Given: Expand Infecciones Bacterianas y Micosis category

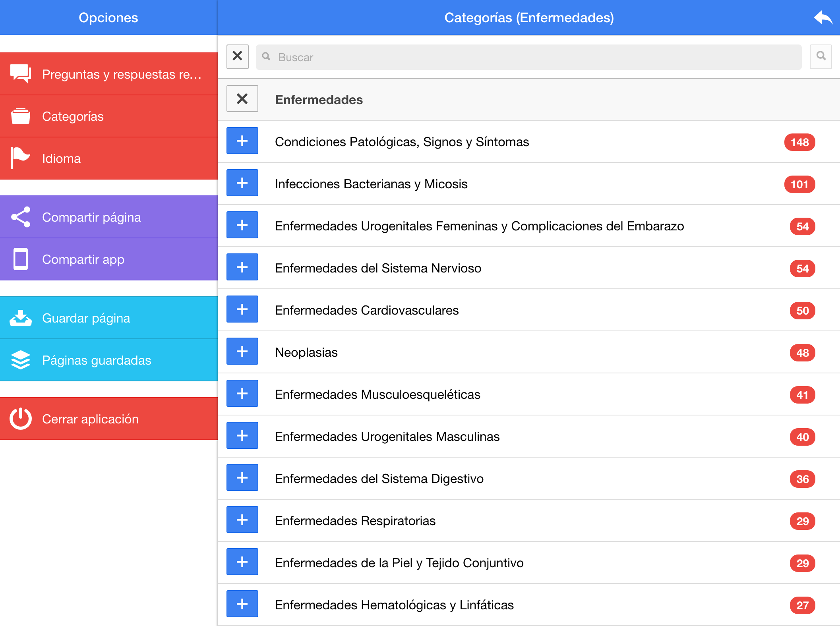Looking at the screenshot, I should point(242,183).
